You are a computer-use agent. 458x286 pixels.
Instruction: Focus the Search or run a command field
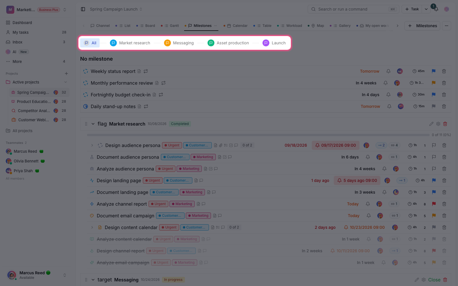(x=354, y=9)
